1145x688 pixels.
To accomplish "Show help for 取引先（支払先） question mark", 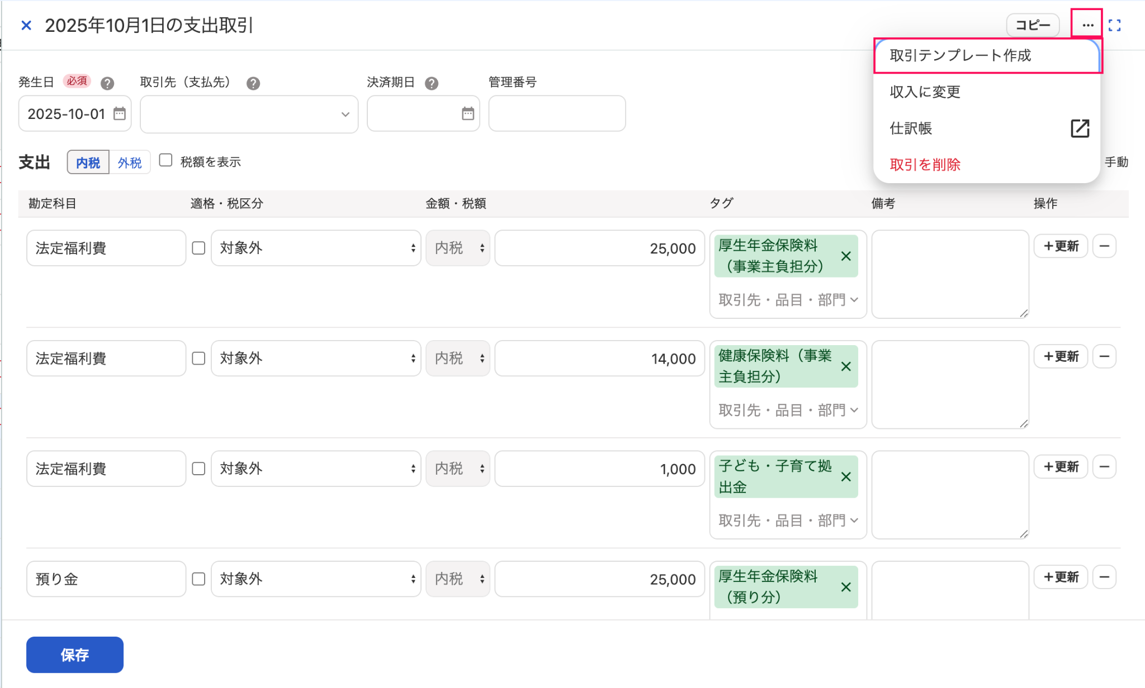I will point(253,83).
